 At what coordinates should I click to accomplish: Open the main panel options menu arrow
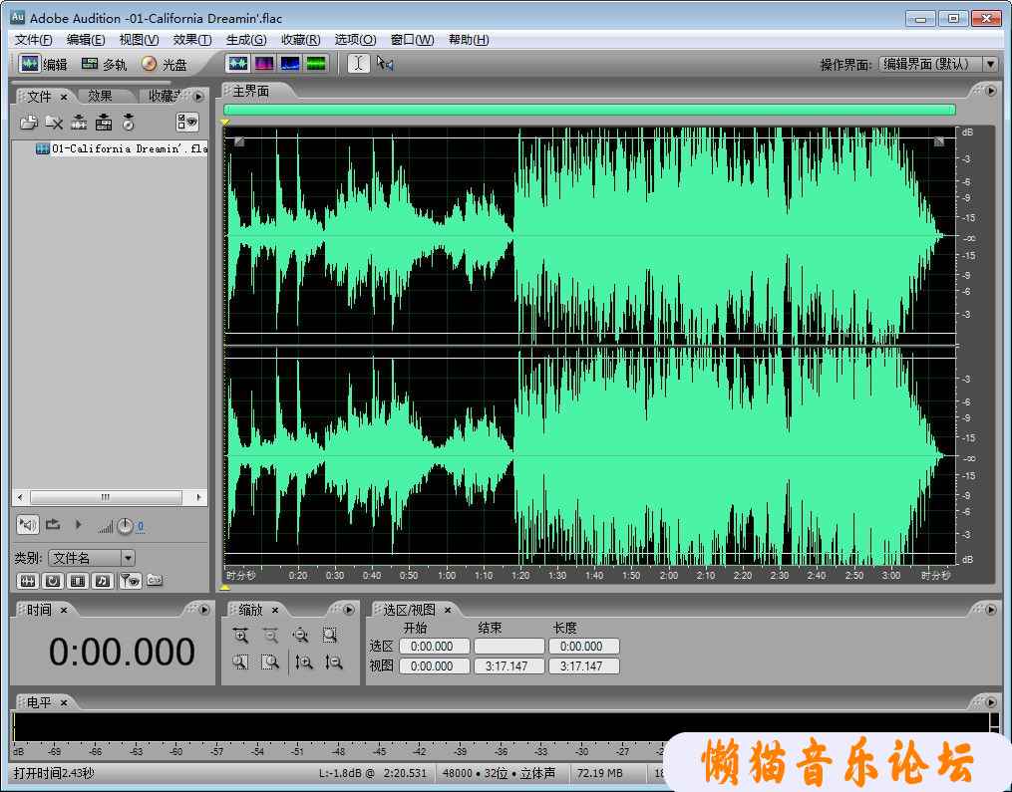[x=991, y=91]
